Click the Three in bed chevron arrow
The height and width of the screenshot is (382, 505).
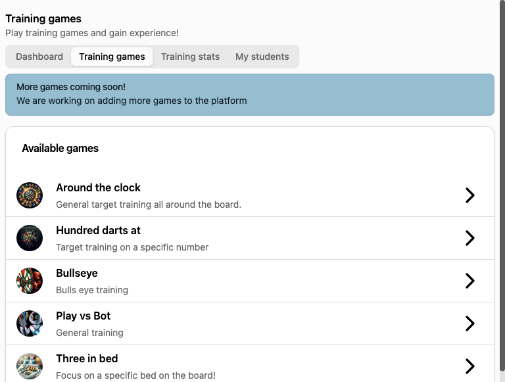470,366
